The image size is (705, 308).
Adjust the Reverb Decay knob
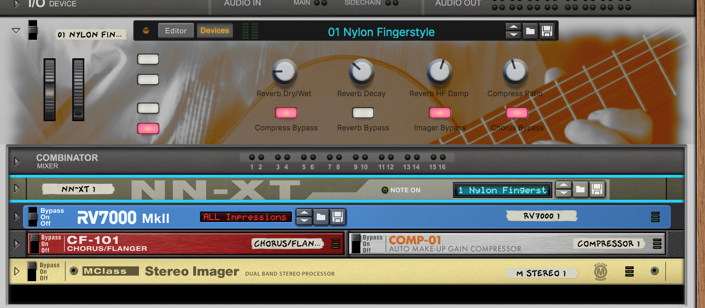361,72
